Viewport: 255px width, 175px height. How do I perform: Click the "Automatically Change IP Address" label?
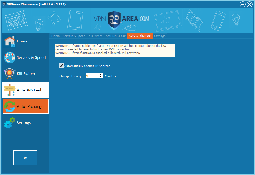(x=87, y=66)
